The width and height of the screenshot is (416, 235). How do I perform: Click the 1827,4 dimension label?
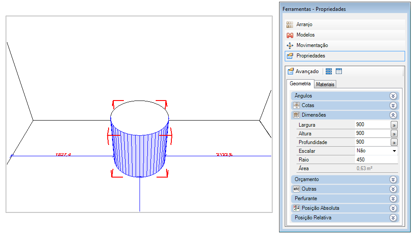tap(63, 154)
